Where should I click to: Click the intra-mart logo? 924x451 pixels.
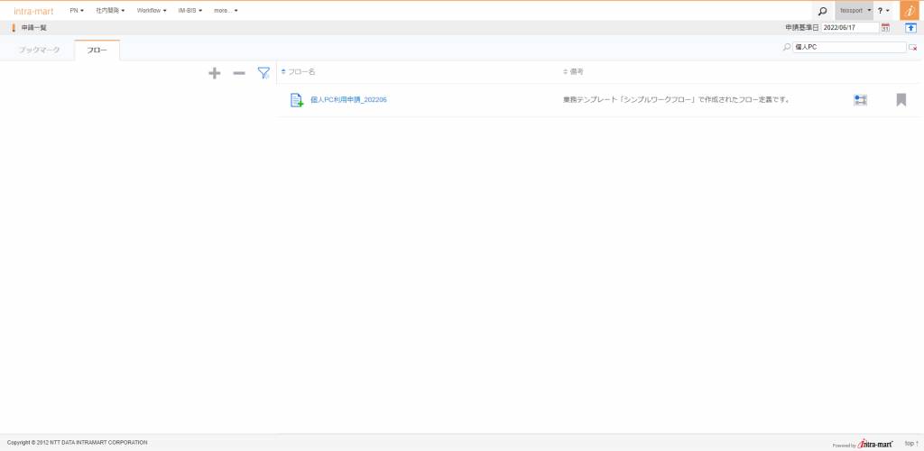33,11
